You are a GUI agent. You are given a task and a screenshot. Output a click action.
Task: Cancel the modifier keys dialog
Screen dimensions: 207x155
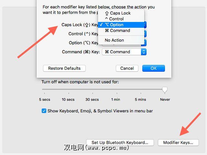pyautogui.click(x=127, y=68)
